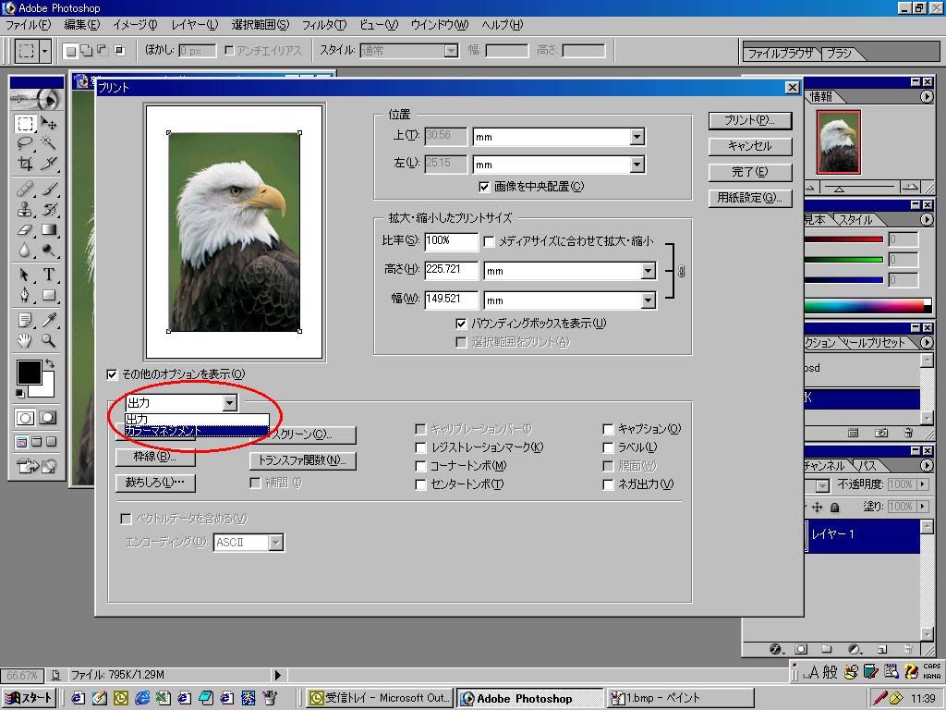Image resolution: width=946 pixels, height=710 pixels.
Task: Select the Magic Wand tool
Action: tap(49, 143)
